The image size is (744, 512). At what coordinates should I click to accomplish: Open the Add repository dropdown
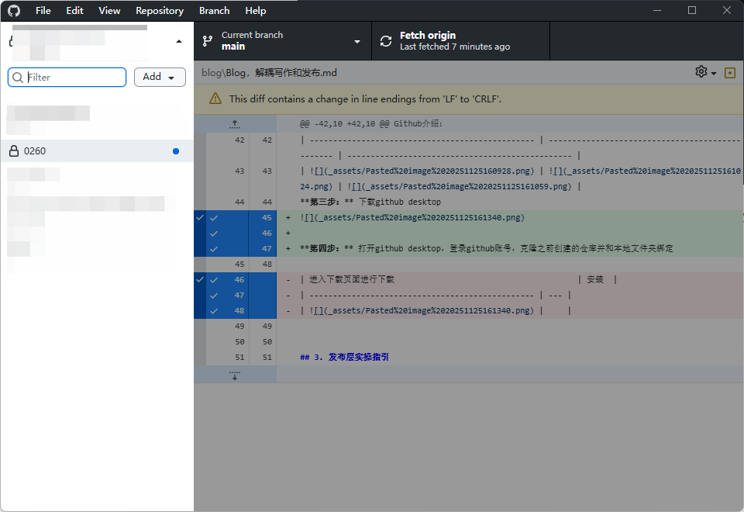[x=160, y=77]
